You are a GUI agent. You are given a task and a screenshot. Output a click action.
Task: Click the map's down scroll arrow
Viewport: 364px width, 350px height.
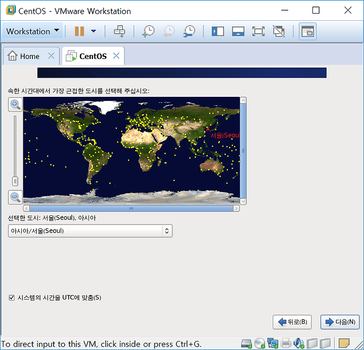[x=243, y=201]
